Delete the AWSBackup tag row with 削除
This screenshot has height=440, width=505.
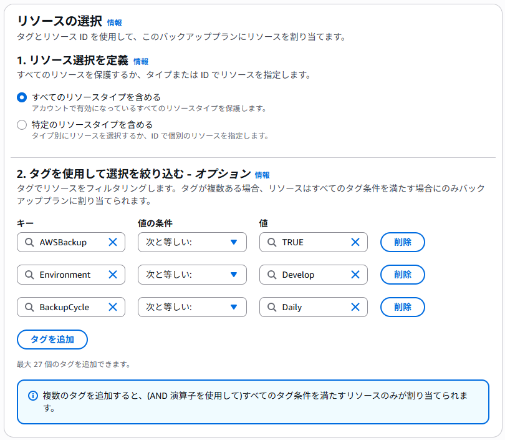402,242
